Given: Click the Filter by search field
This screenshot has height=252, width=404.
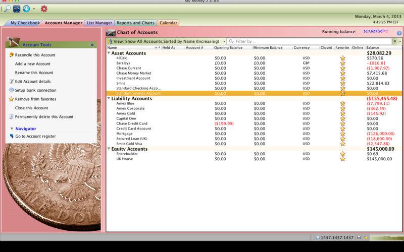Looking at the screenshot, I should click(309, 41).
